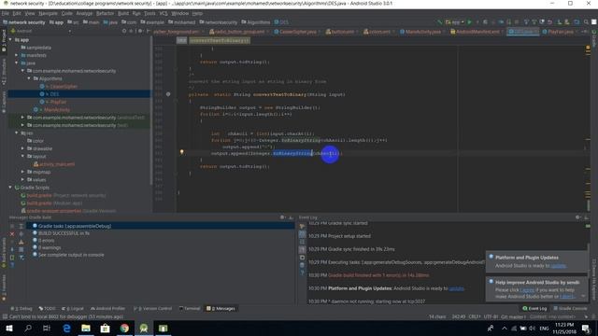The image size is (598, 336).
Task: Toggle the breakpoint marker in editor gutter
Action: [x=168, y=94]
